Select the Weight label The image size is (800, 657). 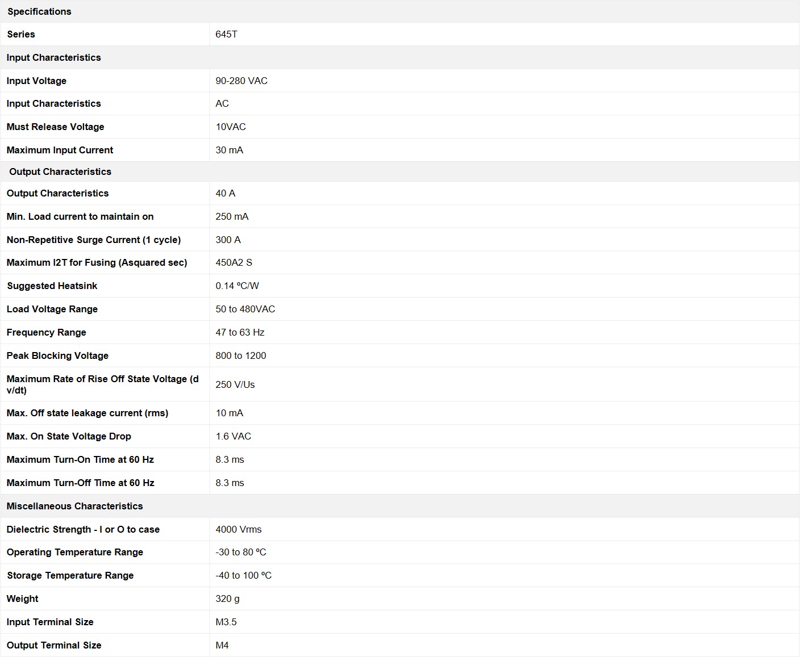(22, 599)
